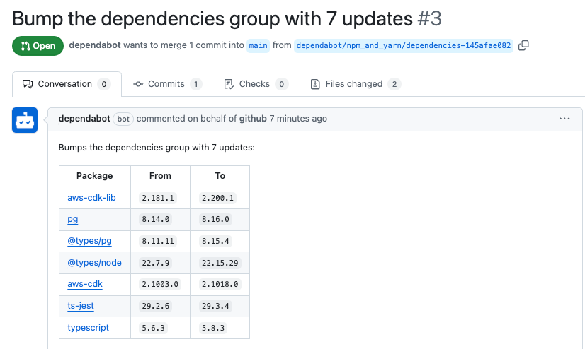Click dependabot name in comment header

click(x=84, y=119)
